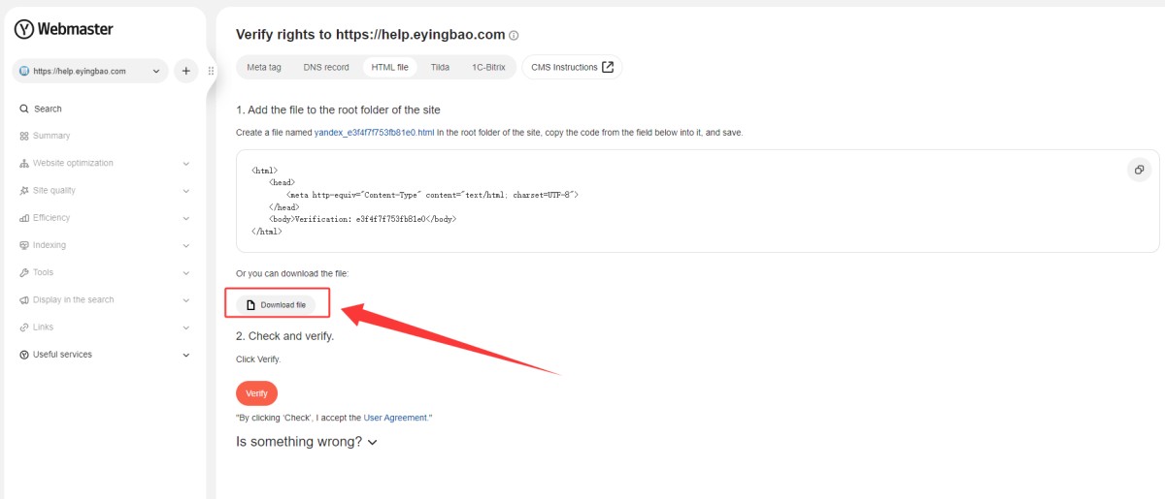Image resolution: width=1165 pixels, height=499 pixels.
Task: Click the Site quality icon
Action: 24,191
